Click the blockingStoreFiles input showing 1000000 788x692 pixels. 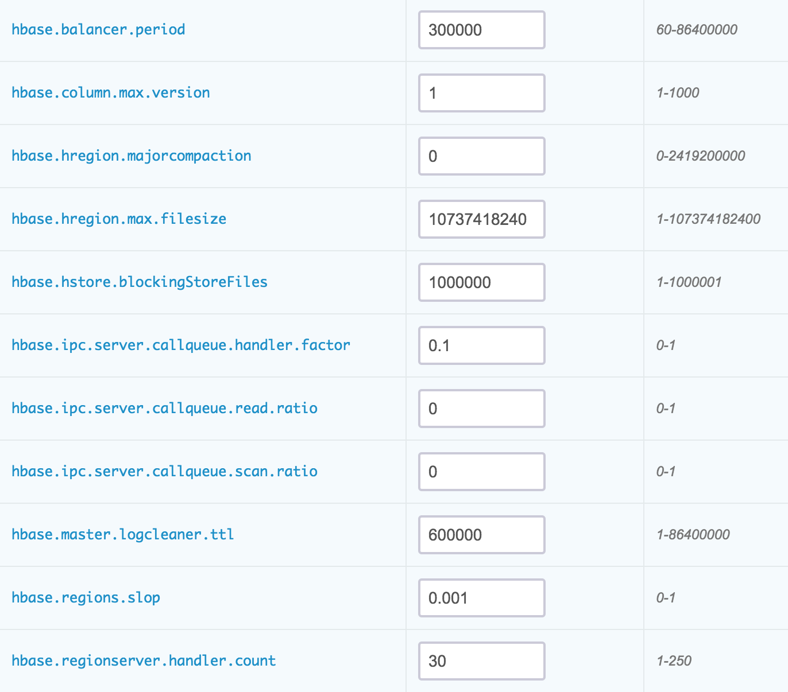tap(481, 282)
